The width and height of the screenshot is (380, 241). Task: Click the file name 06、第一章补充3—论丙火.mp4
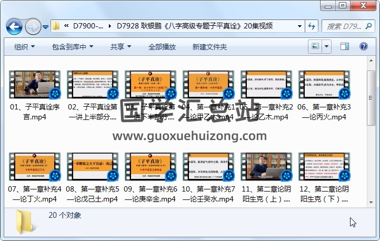[x=324, y=112]
